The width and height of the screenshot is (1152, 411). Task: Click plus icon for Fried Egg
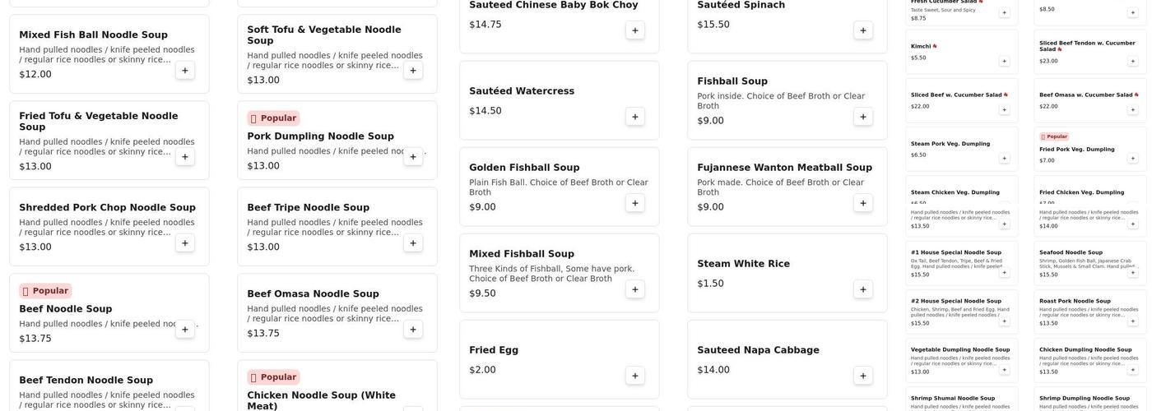coord(635,376)
